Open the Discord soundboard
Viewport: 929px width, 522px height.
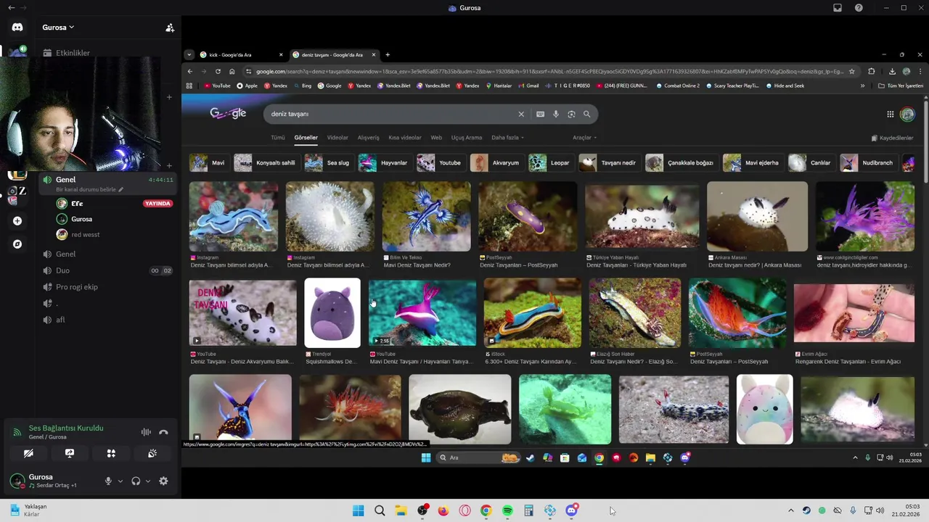152,453
